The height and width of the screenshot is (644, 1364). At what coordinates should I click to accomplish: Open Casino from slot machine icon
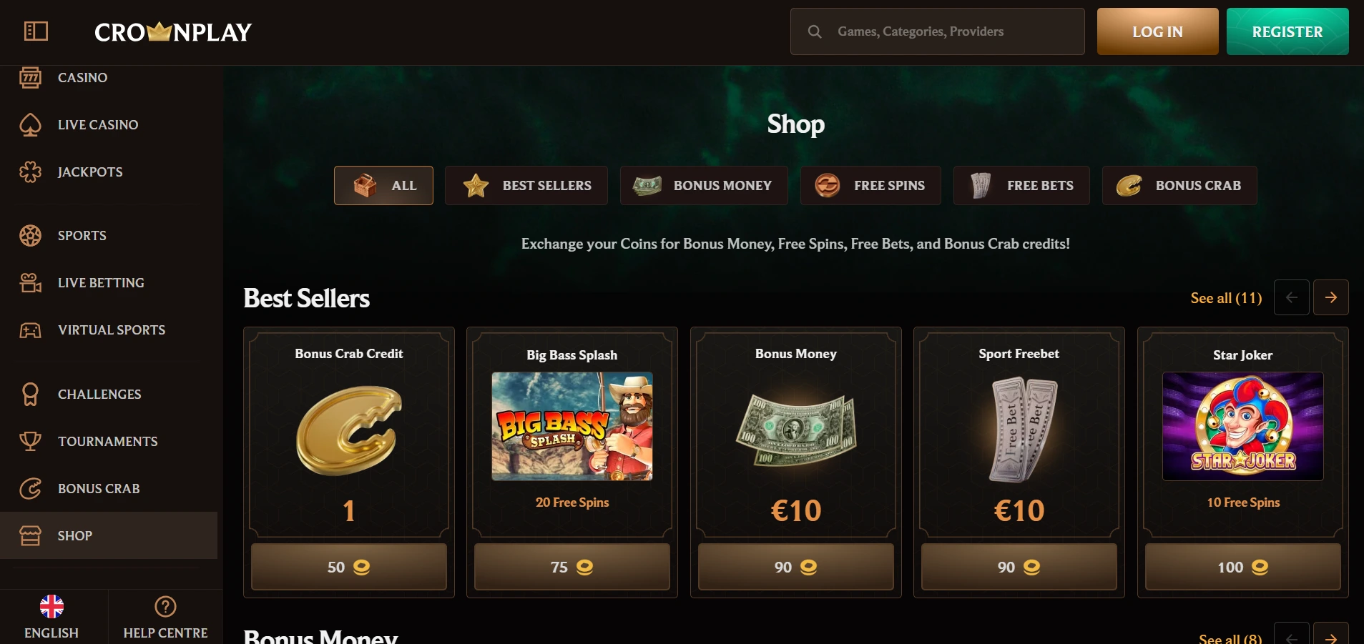[x=30, y=77]
